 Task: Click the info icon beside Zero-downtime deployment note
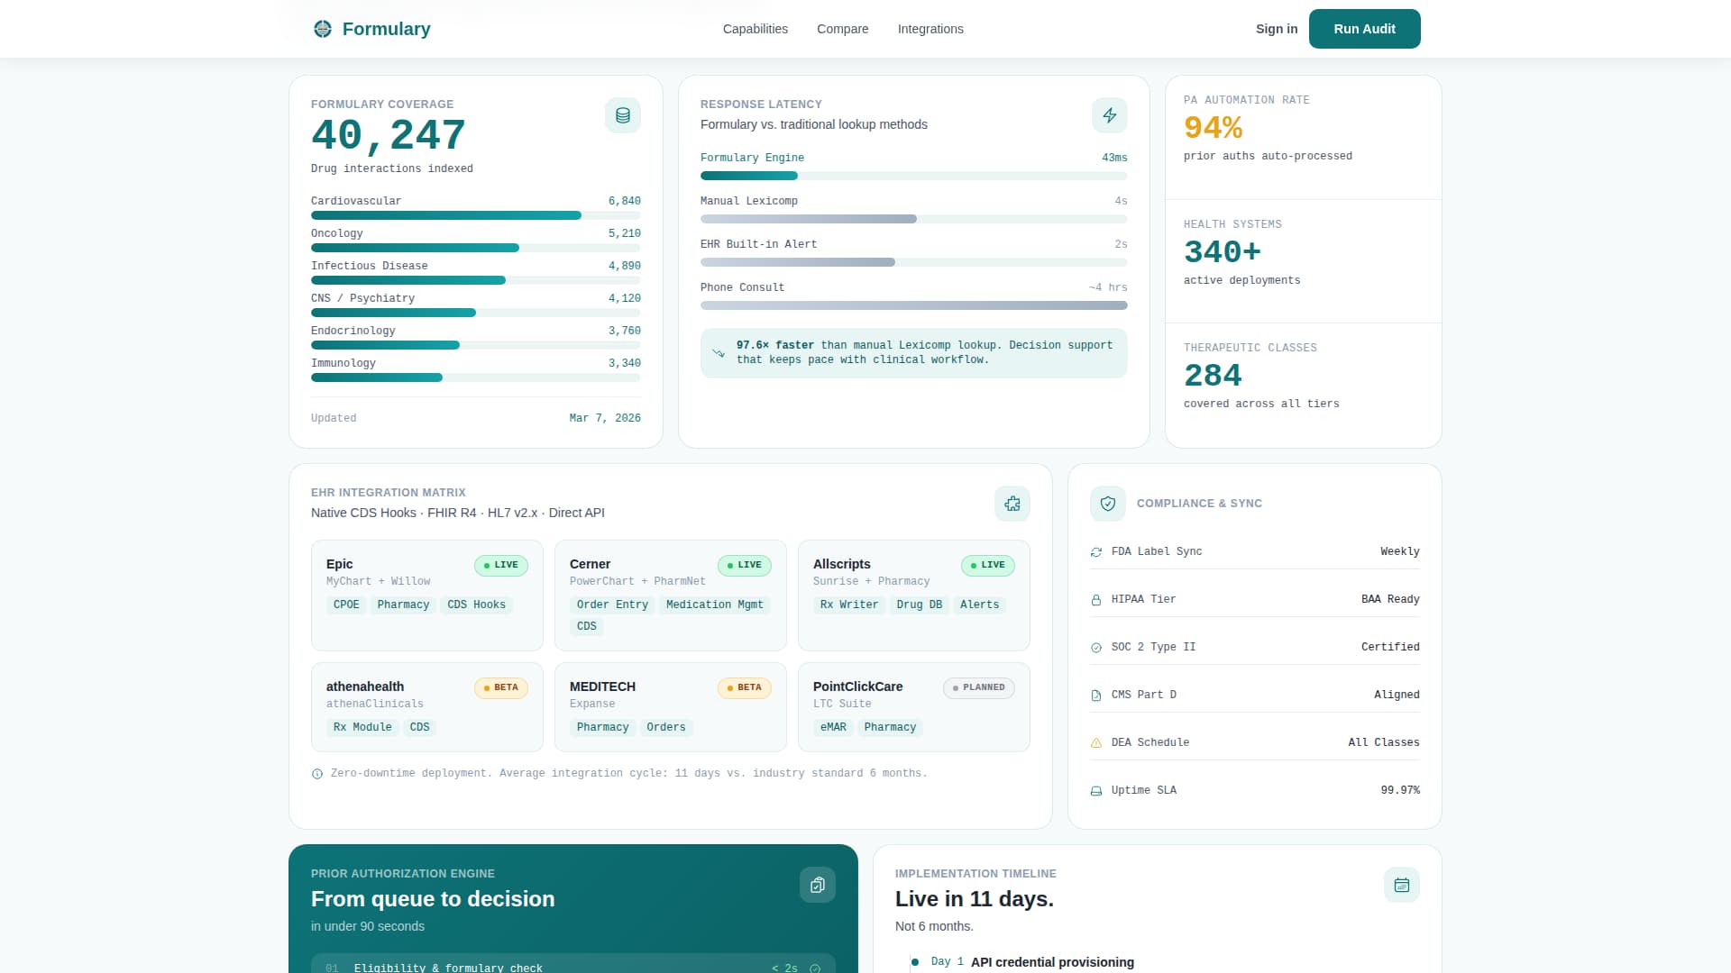pos(317,774)
